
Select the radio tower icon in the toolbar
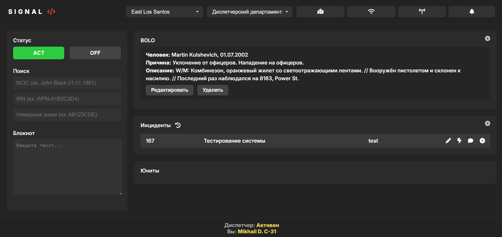tap(422, 12)
